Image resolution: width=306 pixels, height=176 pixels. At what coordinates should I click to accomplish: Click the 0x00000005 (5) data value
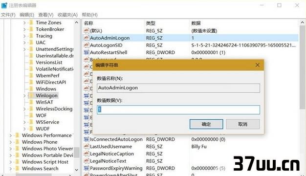pyautogui.click(x=208, y=168)
